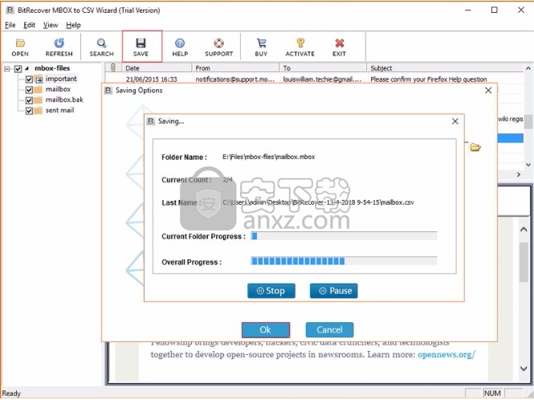Viewport: 534px width, 400px height.
Task: Click the email list scroll down arrow
Action: coord(528,165)
